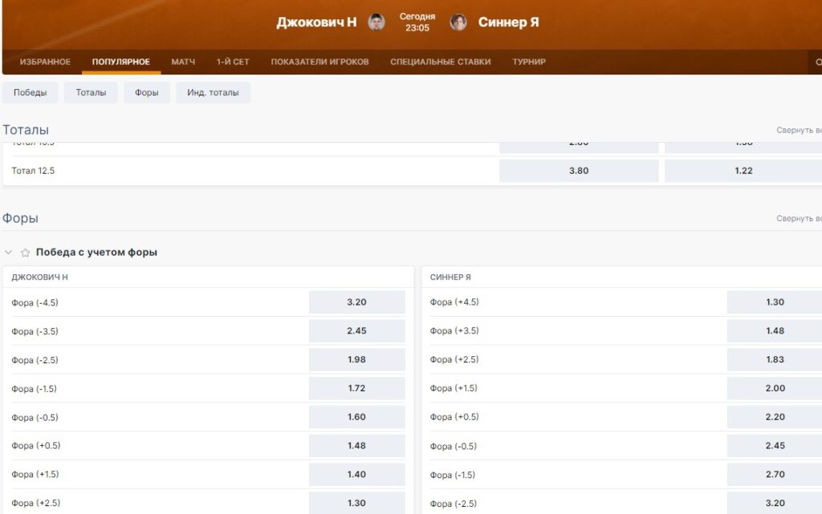This screenshot has height=514, width=822.
Task: Pick Djokovic Фора (+2.5) odds 1.30
Action: (x=357, y=503)
